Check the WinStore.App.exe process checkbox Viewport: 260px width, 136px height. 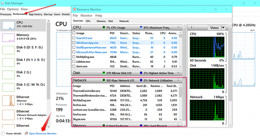[x=74, y=43]
